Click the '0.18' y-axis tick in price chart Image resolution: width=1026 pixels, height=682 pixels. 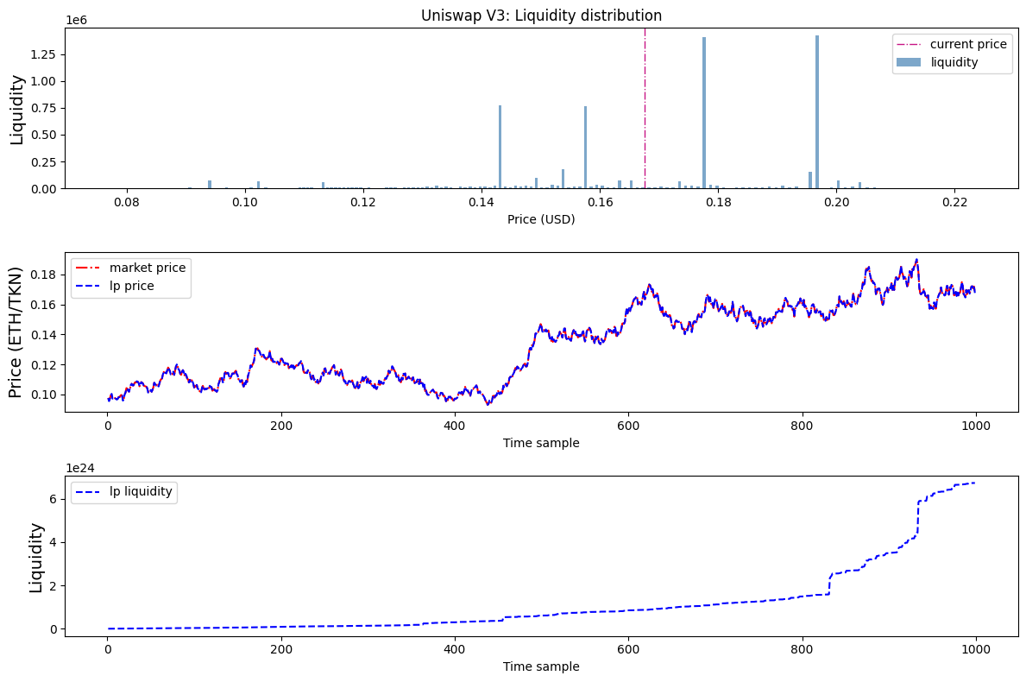pos(43,275)
